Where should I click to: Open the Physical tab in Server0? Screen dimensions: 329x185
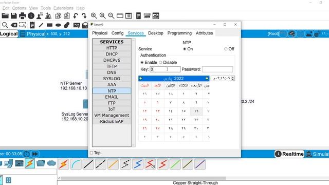click(x=100, y=33)
